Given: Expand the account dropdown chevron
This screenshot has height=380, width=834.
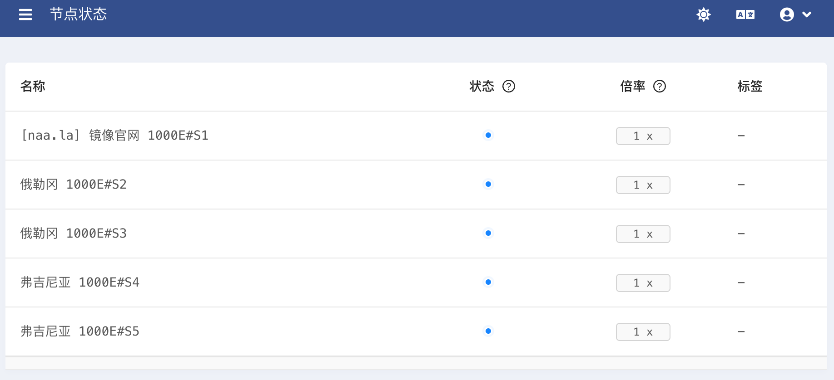Looking at the screenshot, I should [x=807, y=15].
